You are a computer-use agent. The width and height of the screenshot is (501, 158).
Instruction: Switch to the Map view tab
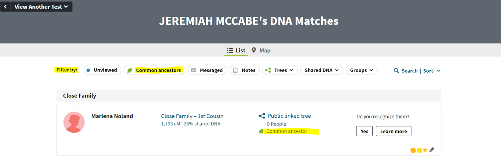[x=261, y=50]
